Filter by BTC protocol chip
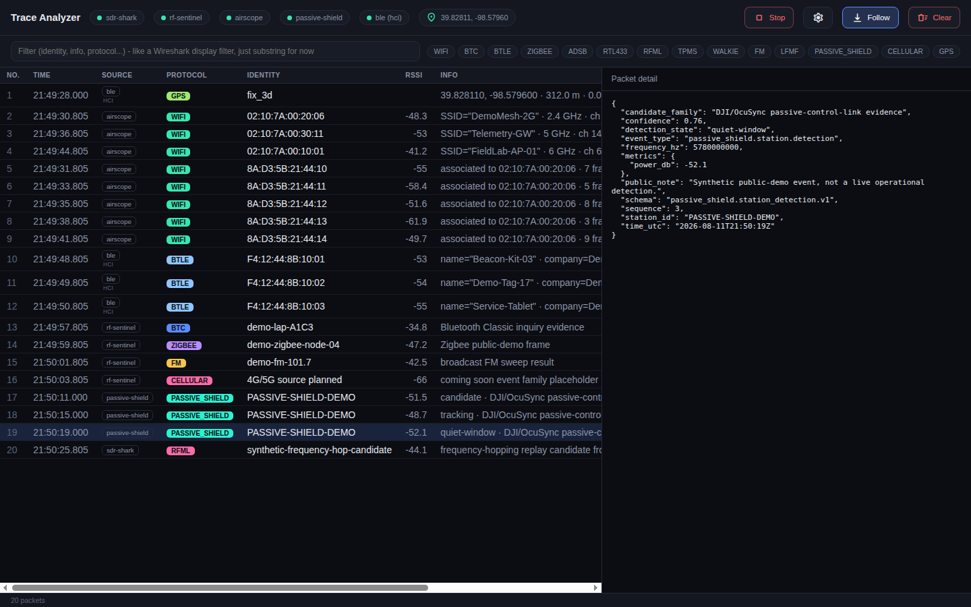Image resolution: width=971 pixels, height=607 pixels. [x=471, y=51]
